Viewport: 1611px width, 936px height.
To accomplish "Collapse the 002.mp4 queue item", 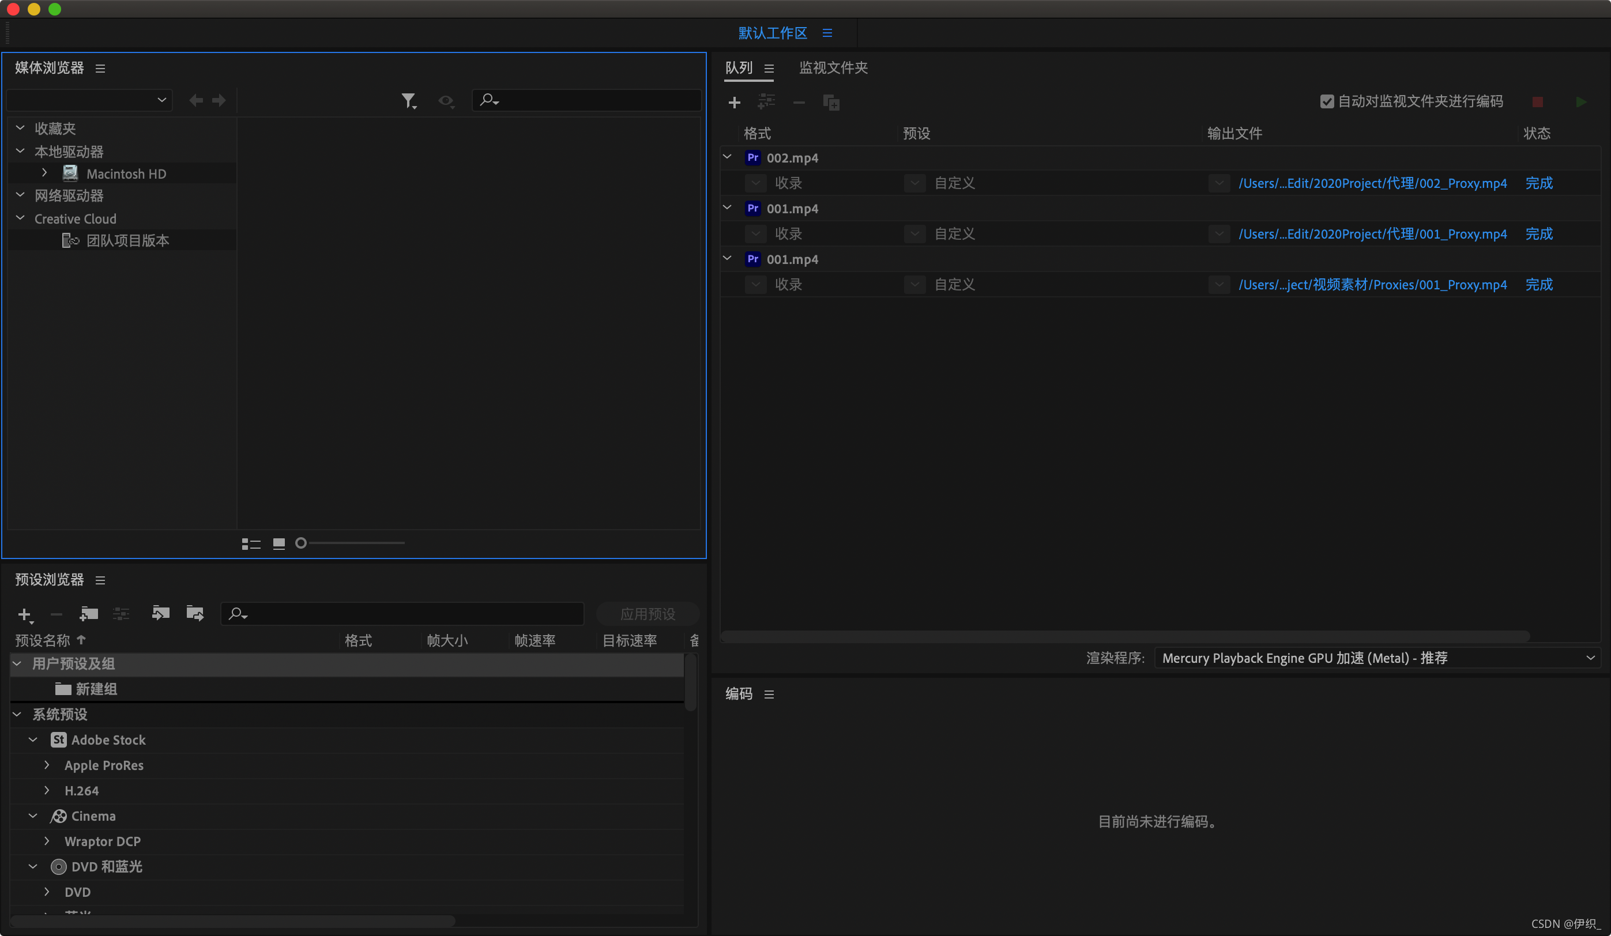I will coord(727,157).
